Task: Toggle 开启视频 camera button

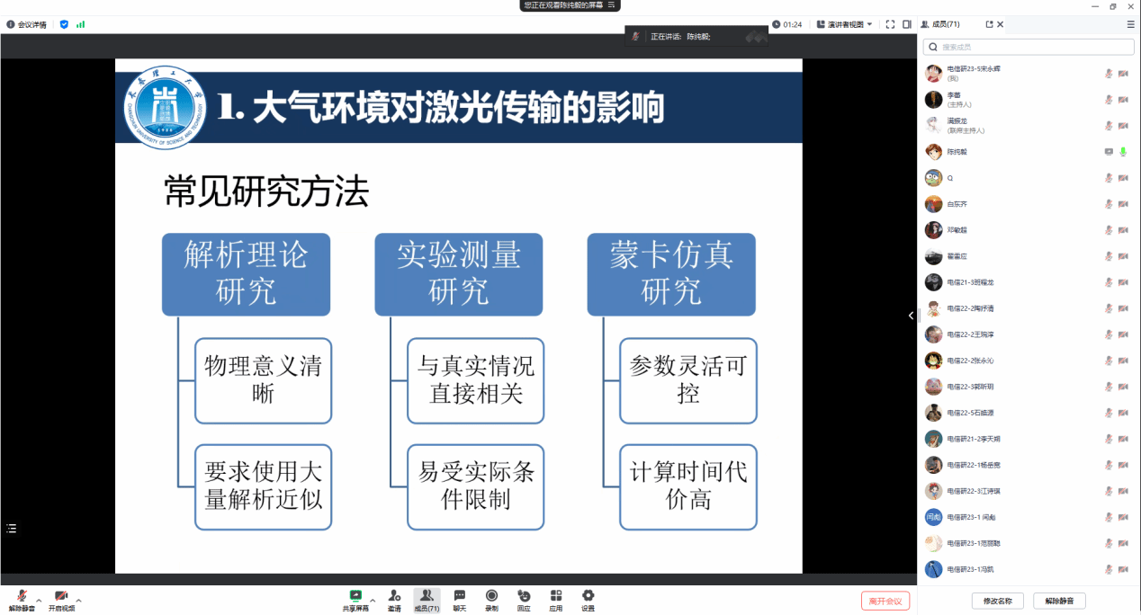Action: [61, 599]
